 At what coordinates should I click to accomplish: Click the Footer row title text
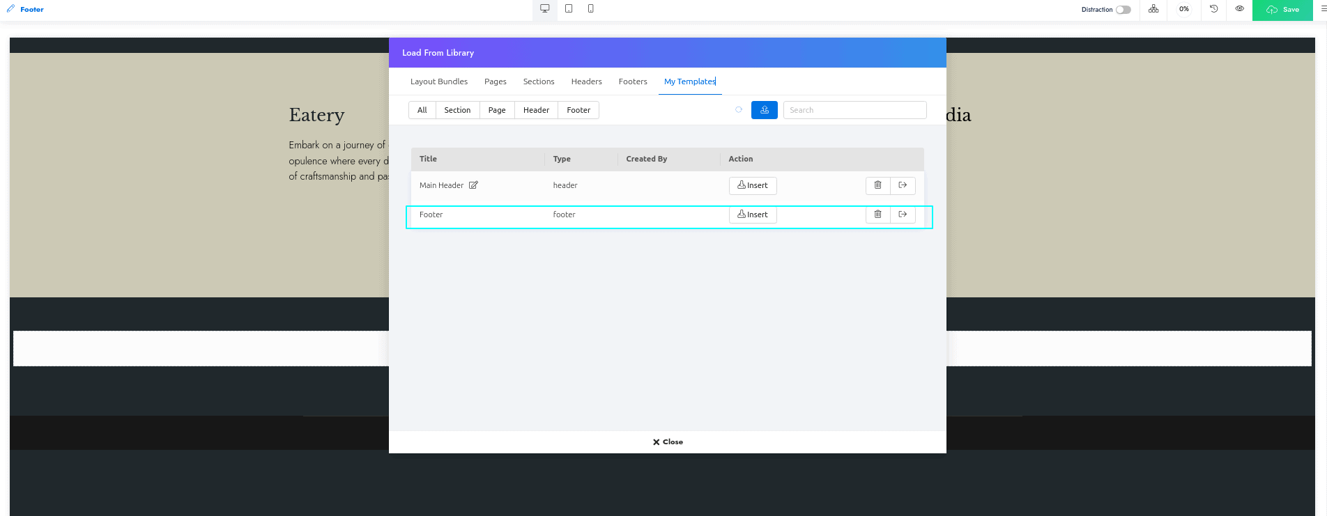click(x=431, y=214)
